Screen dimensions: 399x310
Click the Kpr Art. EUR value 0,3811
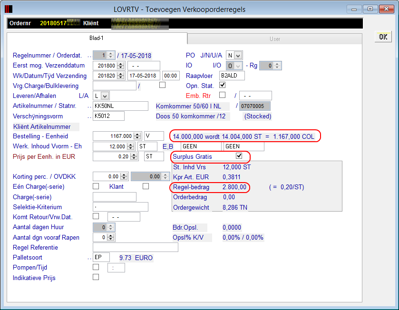(x=232, y=177)
